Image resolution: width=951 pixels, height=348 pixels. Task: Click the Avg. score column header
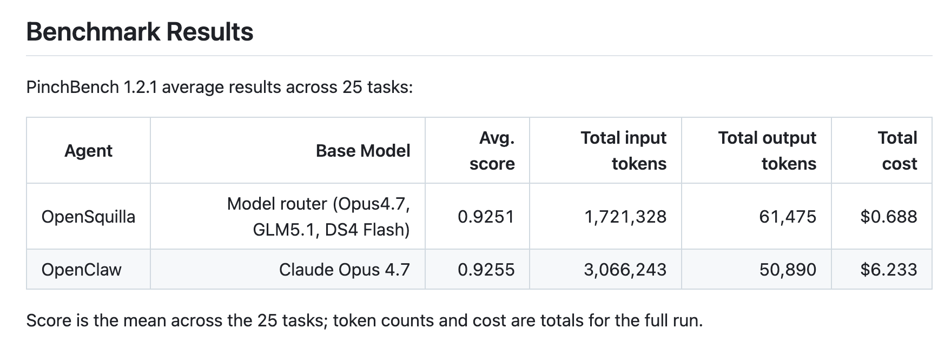(492, 151)
